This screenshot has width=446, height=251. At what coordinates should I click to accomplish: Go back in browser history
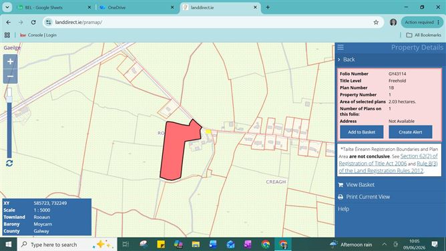click(8, 22)
